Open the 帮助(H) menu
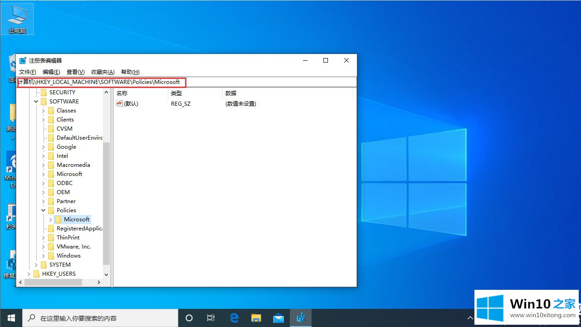The height and width of the screenshot is (327, 581). (130, 72)
